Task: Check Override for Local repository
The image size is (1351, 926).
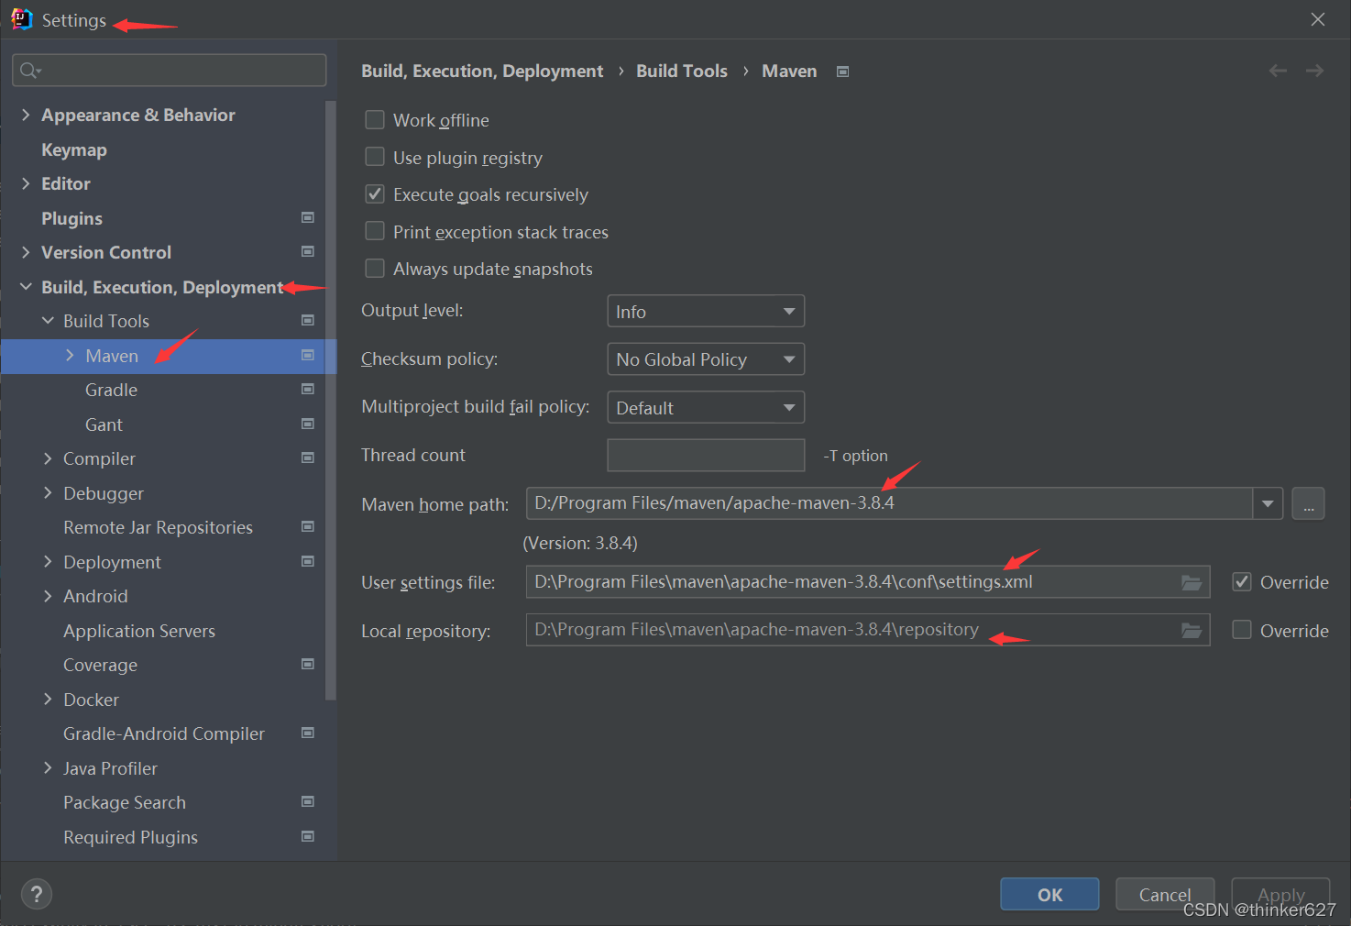Action: coord(1242,630)
